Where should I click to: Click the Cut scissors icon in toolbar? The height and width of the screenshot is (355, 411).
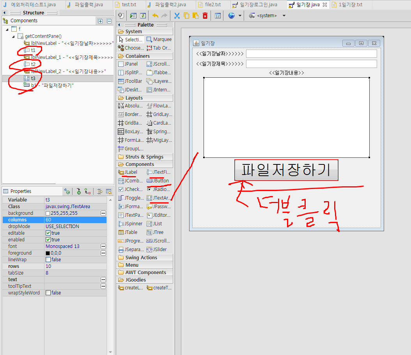(177, 16)
